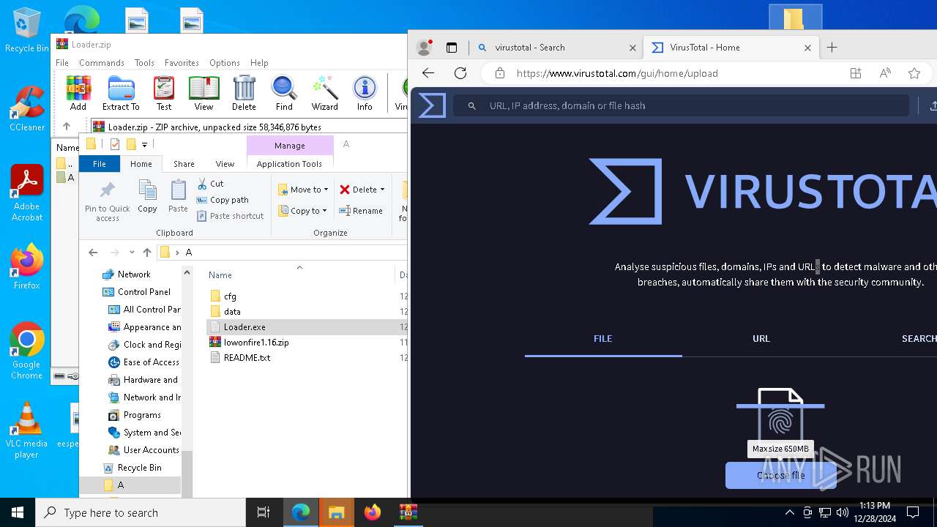The image size is (937, 527).
Task: Click Rename in the Organize group
Action: click(x=361, y=211)
